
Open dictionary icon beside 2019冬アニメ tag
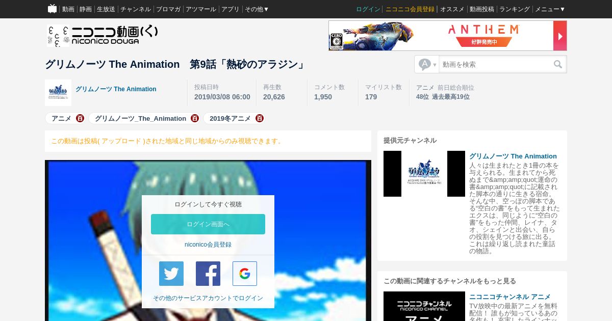click(260, 118)
